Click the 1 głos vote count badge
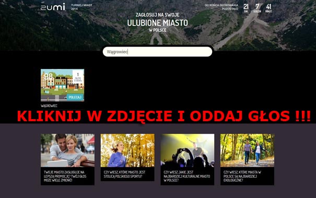316x198 pixels. pyautogui.click(x=78, y=77)
